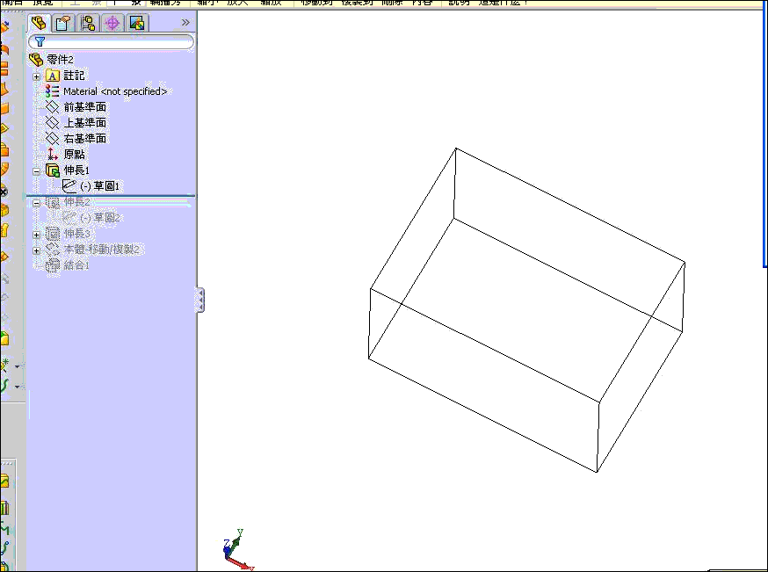
Task: Open the DimXpertManager crosshair tab
Action: pos(112,23)
